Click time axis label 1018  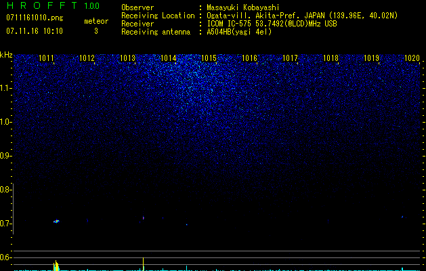pyautogui.click(x=331, y=58)
